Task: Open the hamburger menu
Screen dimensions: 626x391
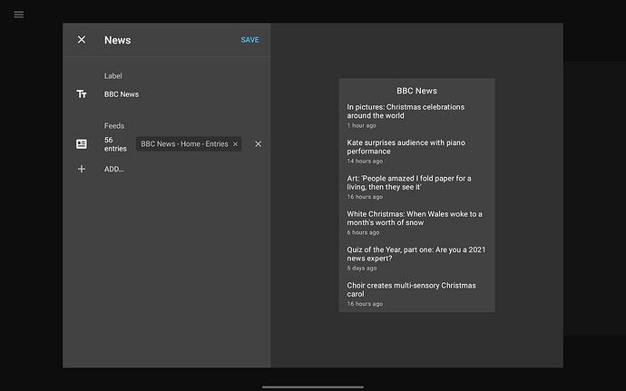Action: (x=18, y=15)
